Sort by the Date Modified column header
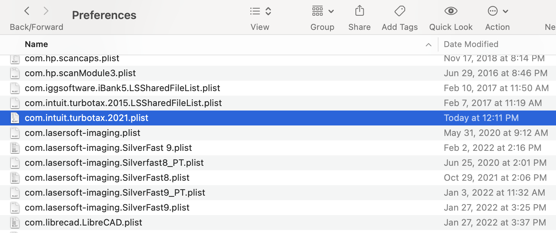Screen dimensions: 556x233 pyautogui.click(x=471, y=44)
